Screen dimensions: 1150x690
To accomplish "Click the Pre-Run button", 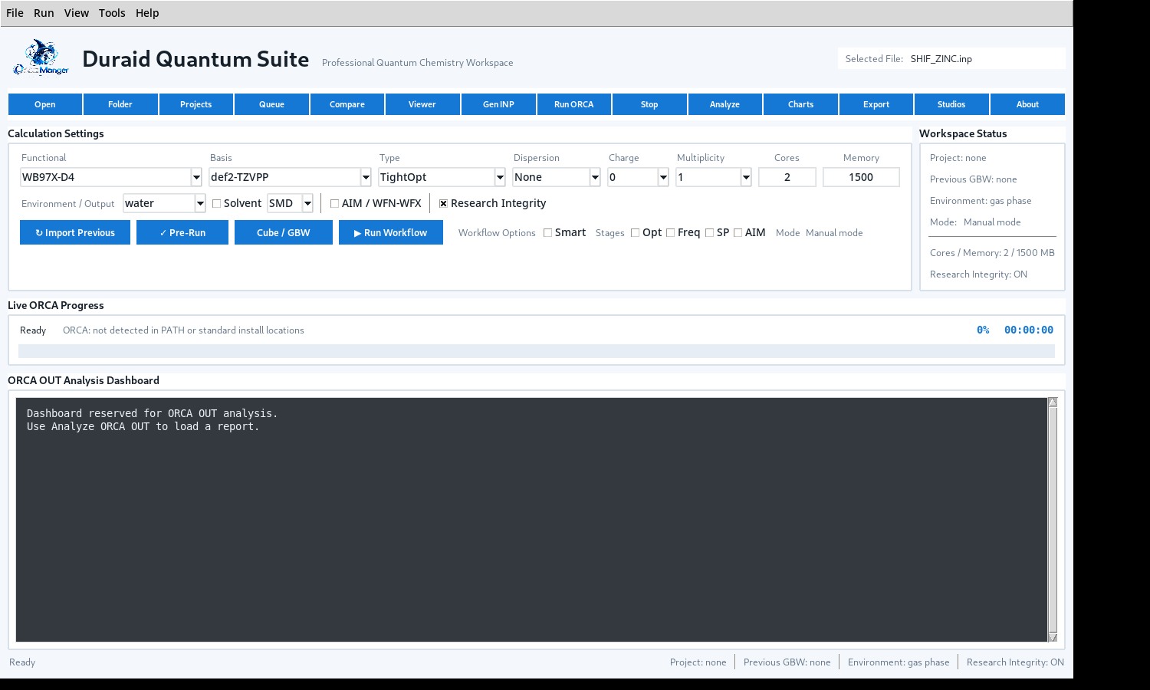I will 182,232.
